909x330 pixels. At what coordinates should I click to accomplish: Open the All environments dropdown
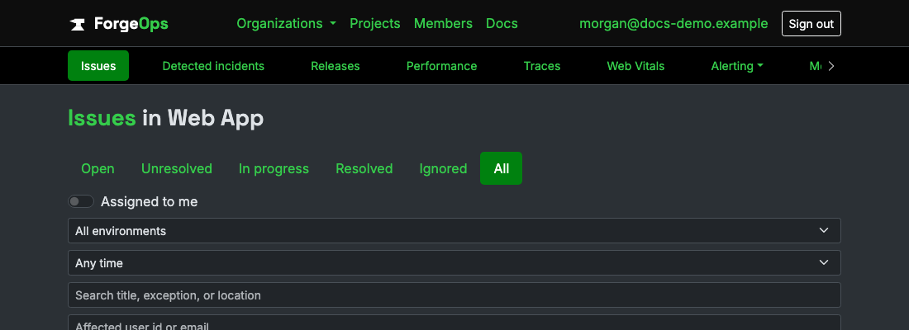pos(454,230)
